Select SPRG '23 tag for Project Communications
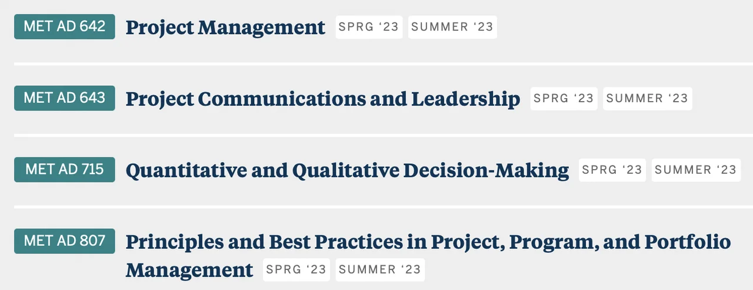The image size is (753, 290). coord(564,99)
